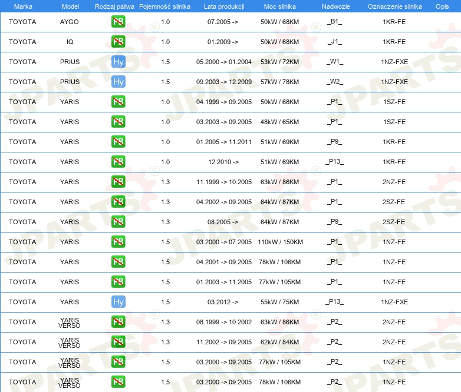Click petrol icon for YARIS VERSO 78kW row
The image size is (461, 392).
coord(118,382)
